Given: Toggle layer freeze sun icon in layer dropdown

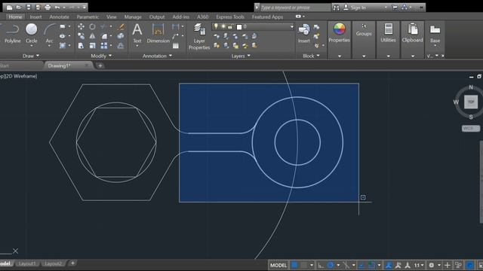Looking at the screenshot, I should tap(223, 27).
